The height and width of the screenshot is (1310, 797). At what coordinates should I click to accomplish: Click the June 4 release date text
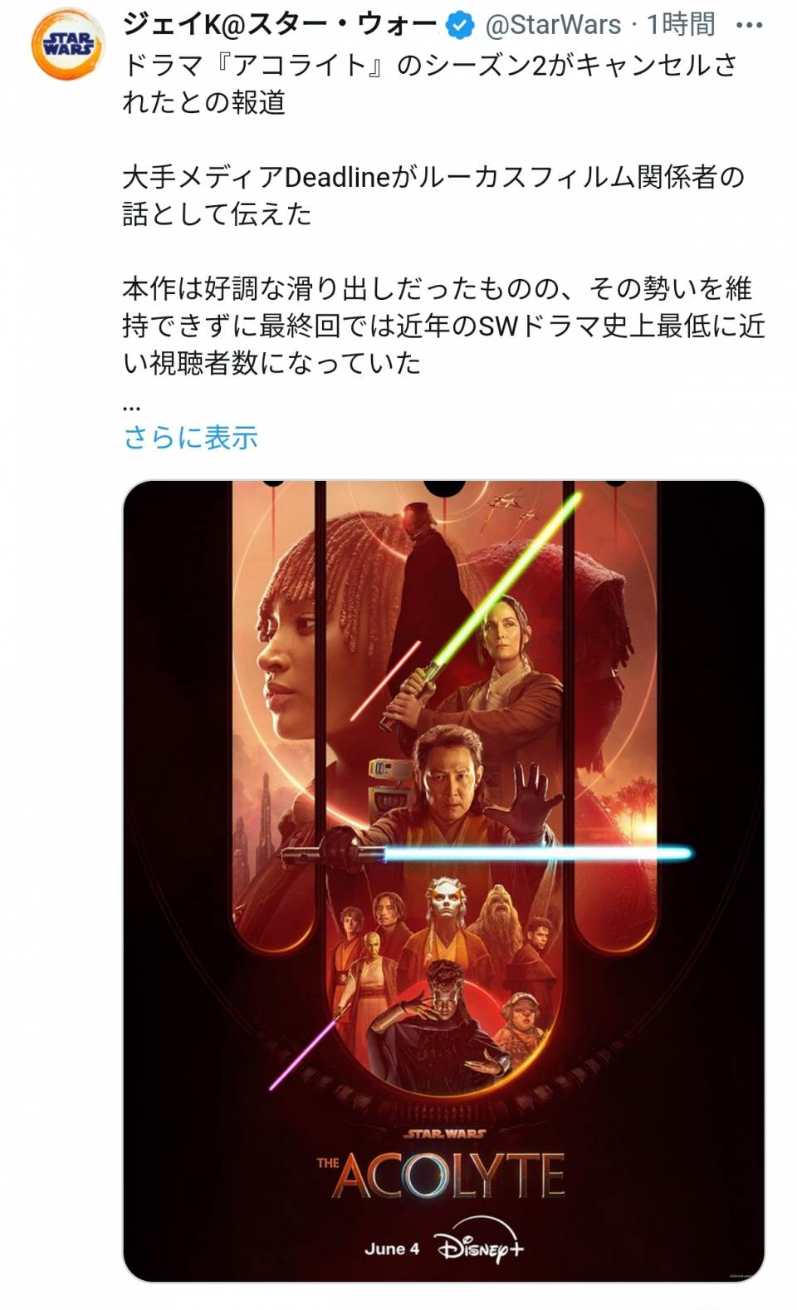click(392, 1249)
